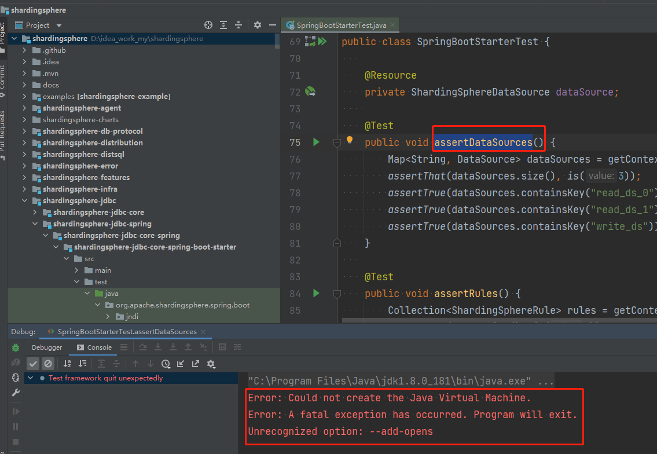Collapse Test framework quit unexpectedly node
The height and width of the screenshot is (454, 657).
[31, 378]
